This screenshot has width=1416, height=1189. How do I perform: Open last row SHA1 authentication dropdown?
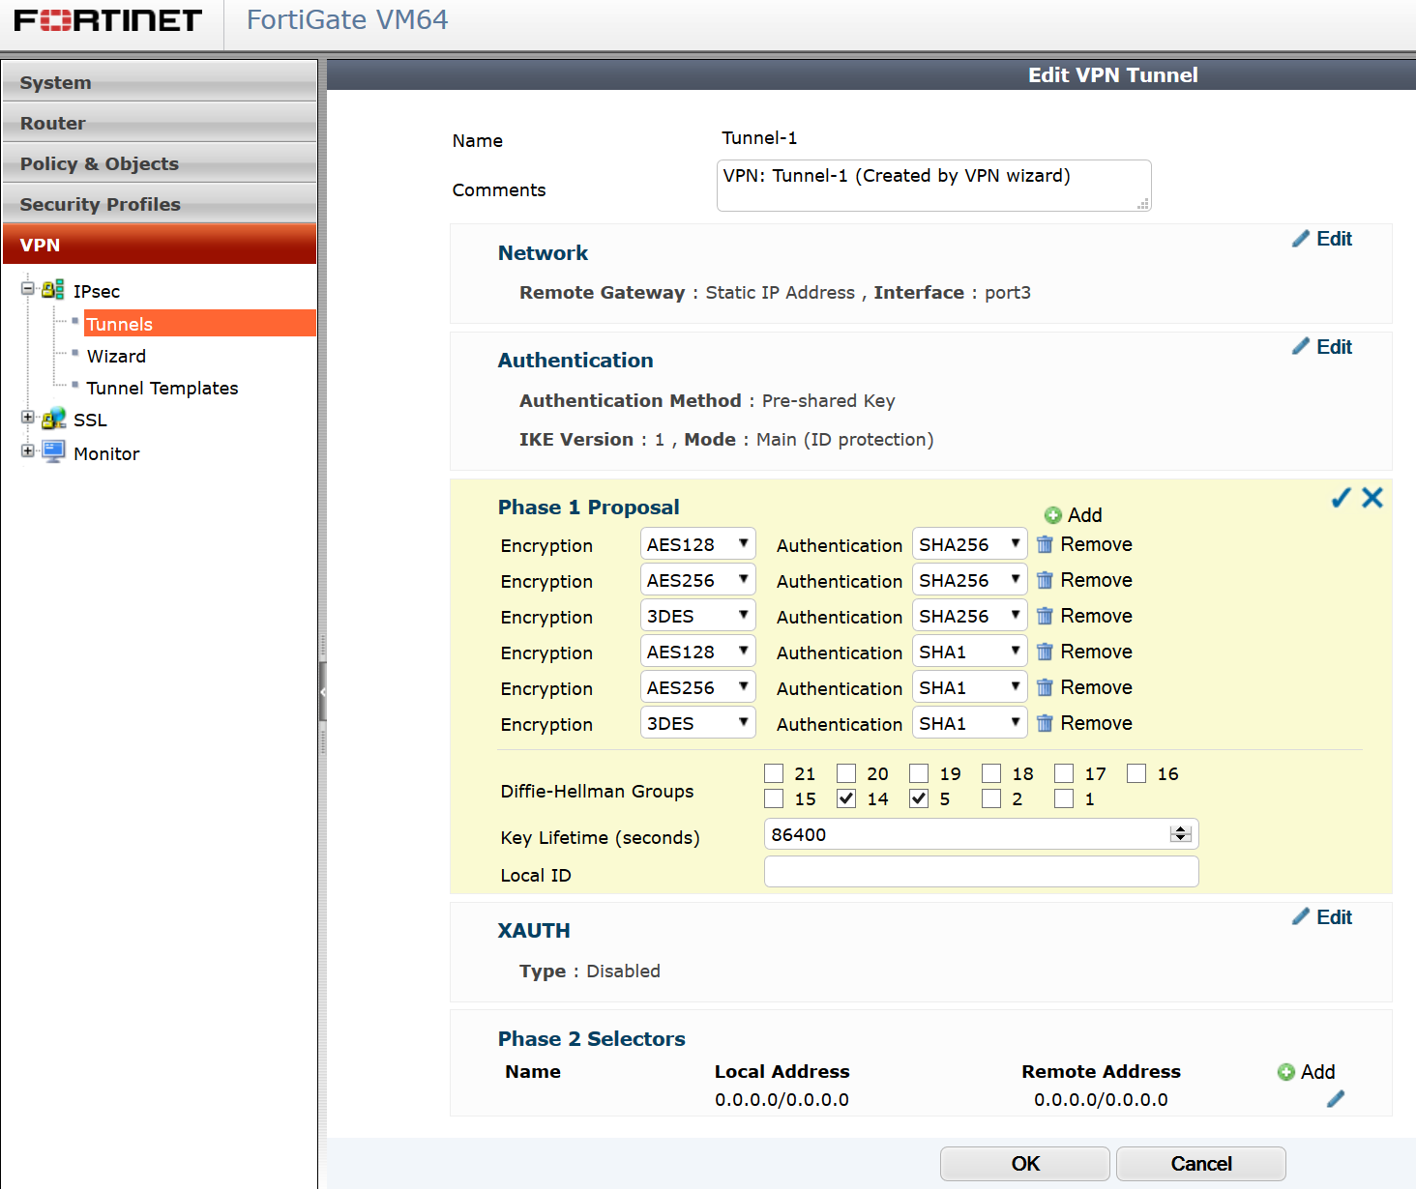click(x=969, y=723)
